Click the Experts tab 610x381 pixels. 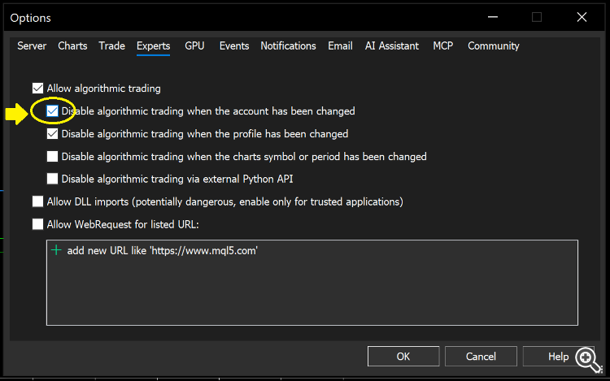(153, 45)
